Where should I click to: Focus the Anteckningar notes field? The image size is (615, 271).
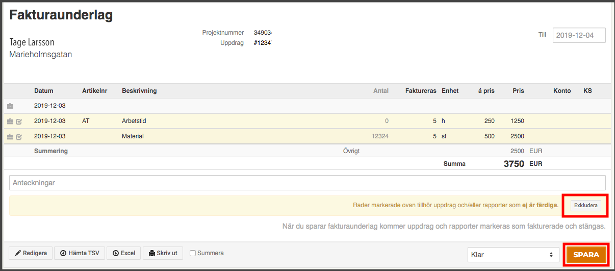click(x=307, y=183)
